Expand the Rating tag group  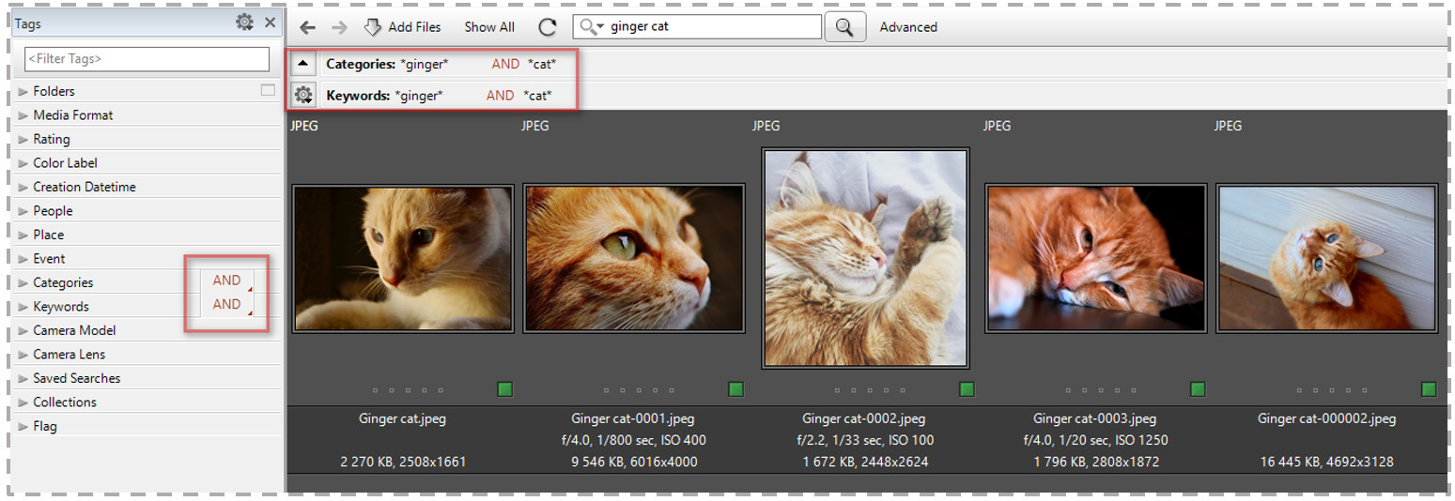click(23, 139)
